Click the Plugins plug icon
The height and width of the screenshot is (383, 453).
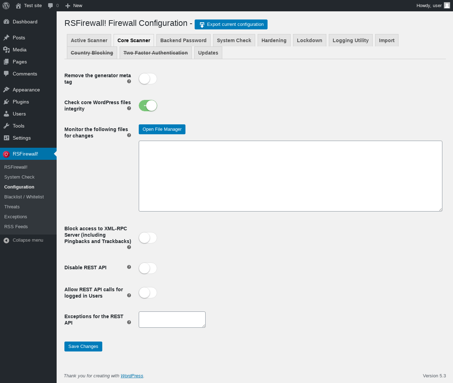tap(6, 102)
